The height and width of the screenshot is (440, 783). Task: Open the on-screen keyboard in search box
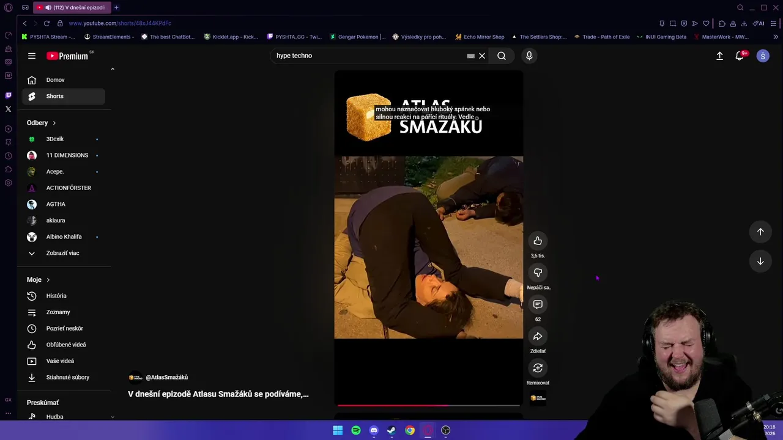pos(470,56)
